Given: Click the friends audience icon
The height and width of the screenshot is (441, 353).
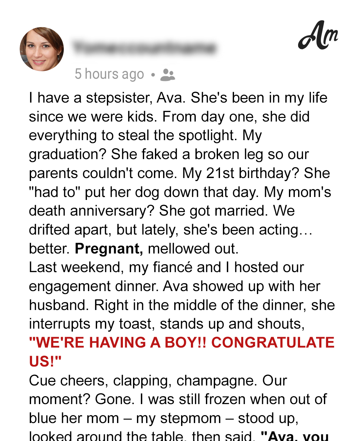Looking at the screenshot, I should pyautogui.click(x=168, y=75).
